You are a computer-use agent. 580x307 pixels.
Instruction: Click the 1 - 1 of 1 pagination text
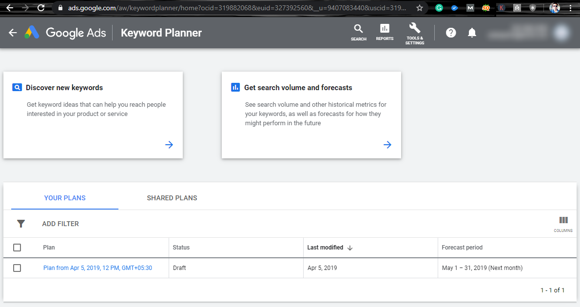[x=553, y=290]
